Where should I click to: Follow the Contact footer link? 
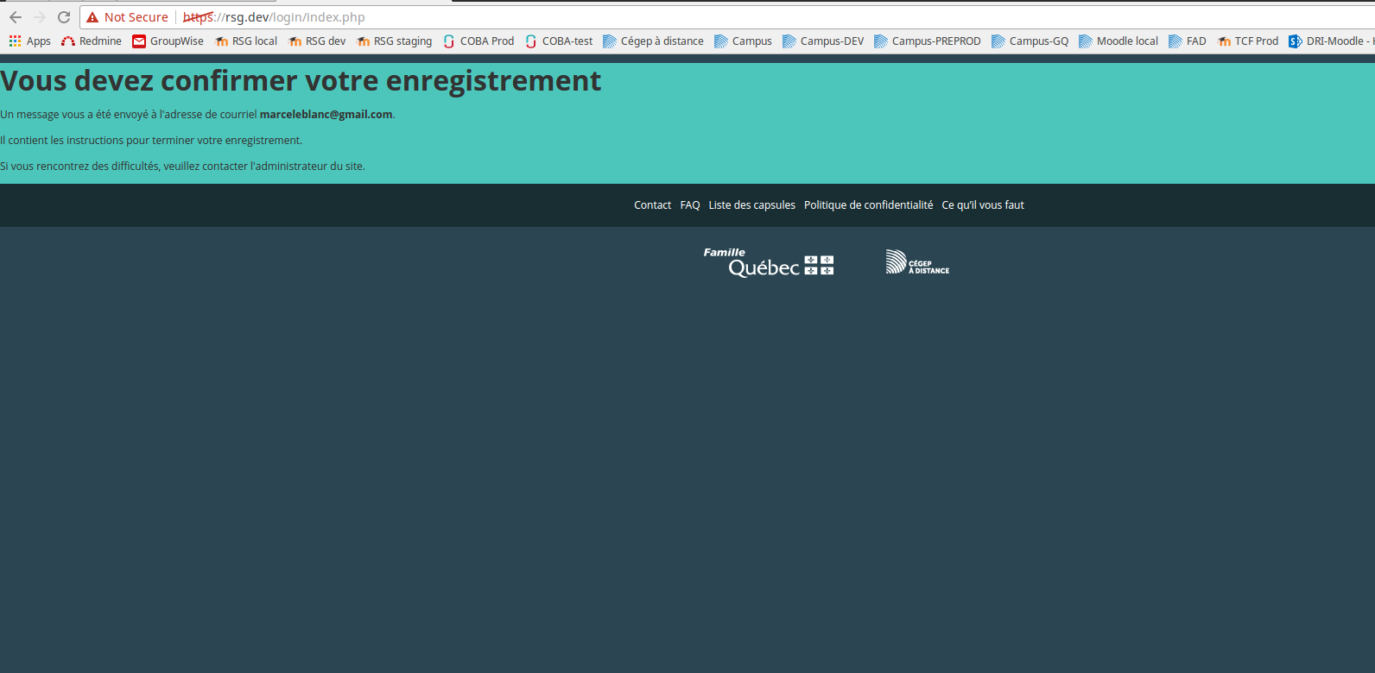(x=652, y=205)
